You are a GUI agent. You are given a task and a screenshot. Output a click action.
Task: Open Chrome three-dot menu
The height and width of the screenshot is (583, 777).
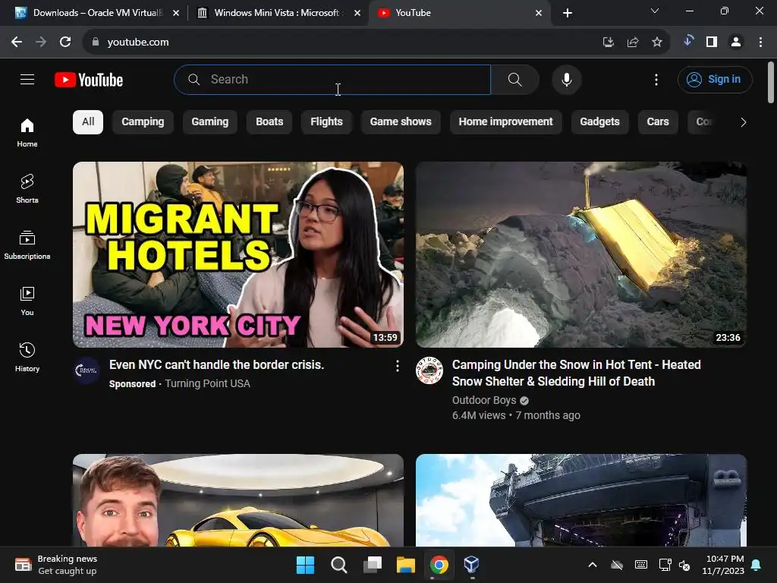tap(760, 43)
